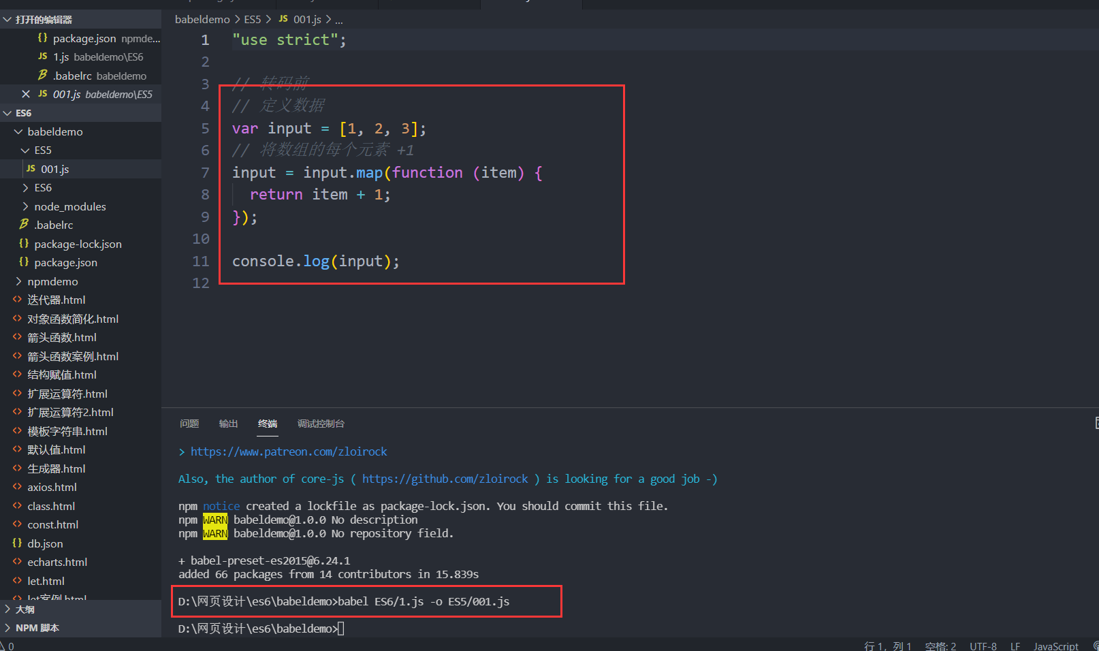This screenshot has height=651, width=1099.
Task: Click line number 5 in gutter
Action: click(x=205, y=128)
